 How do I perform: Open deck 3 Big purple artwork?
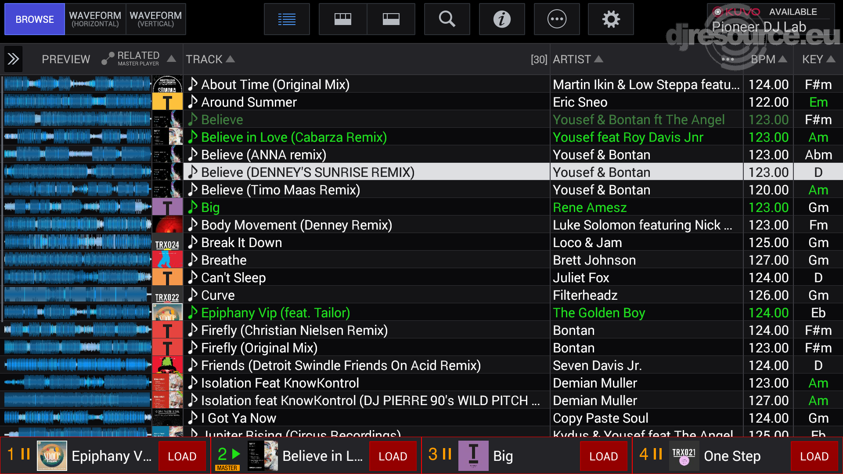(x=473, y=456)
